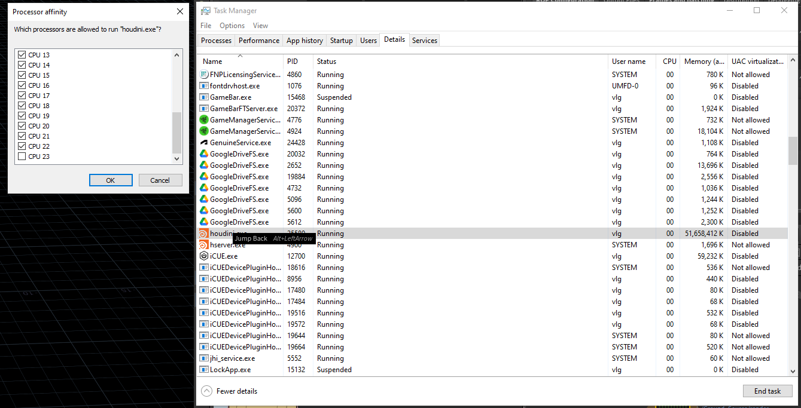Click the Details list vertical scrollbar thumb

click(x=793, y=151)
